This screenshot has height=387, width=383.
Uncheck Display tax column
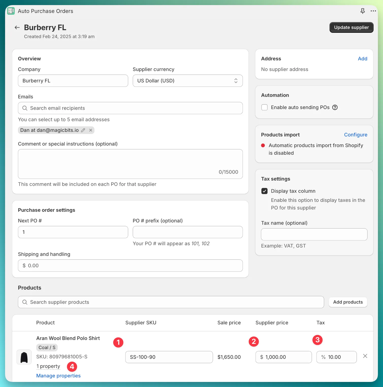(264, 191)
